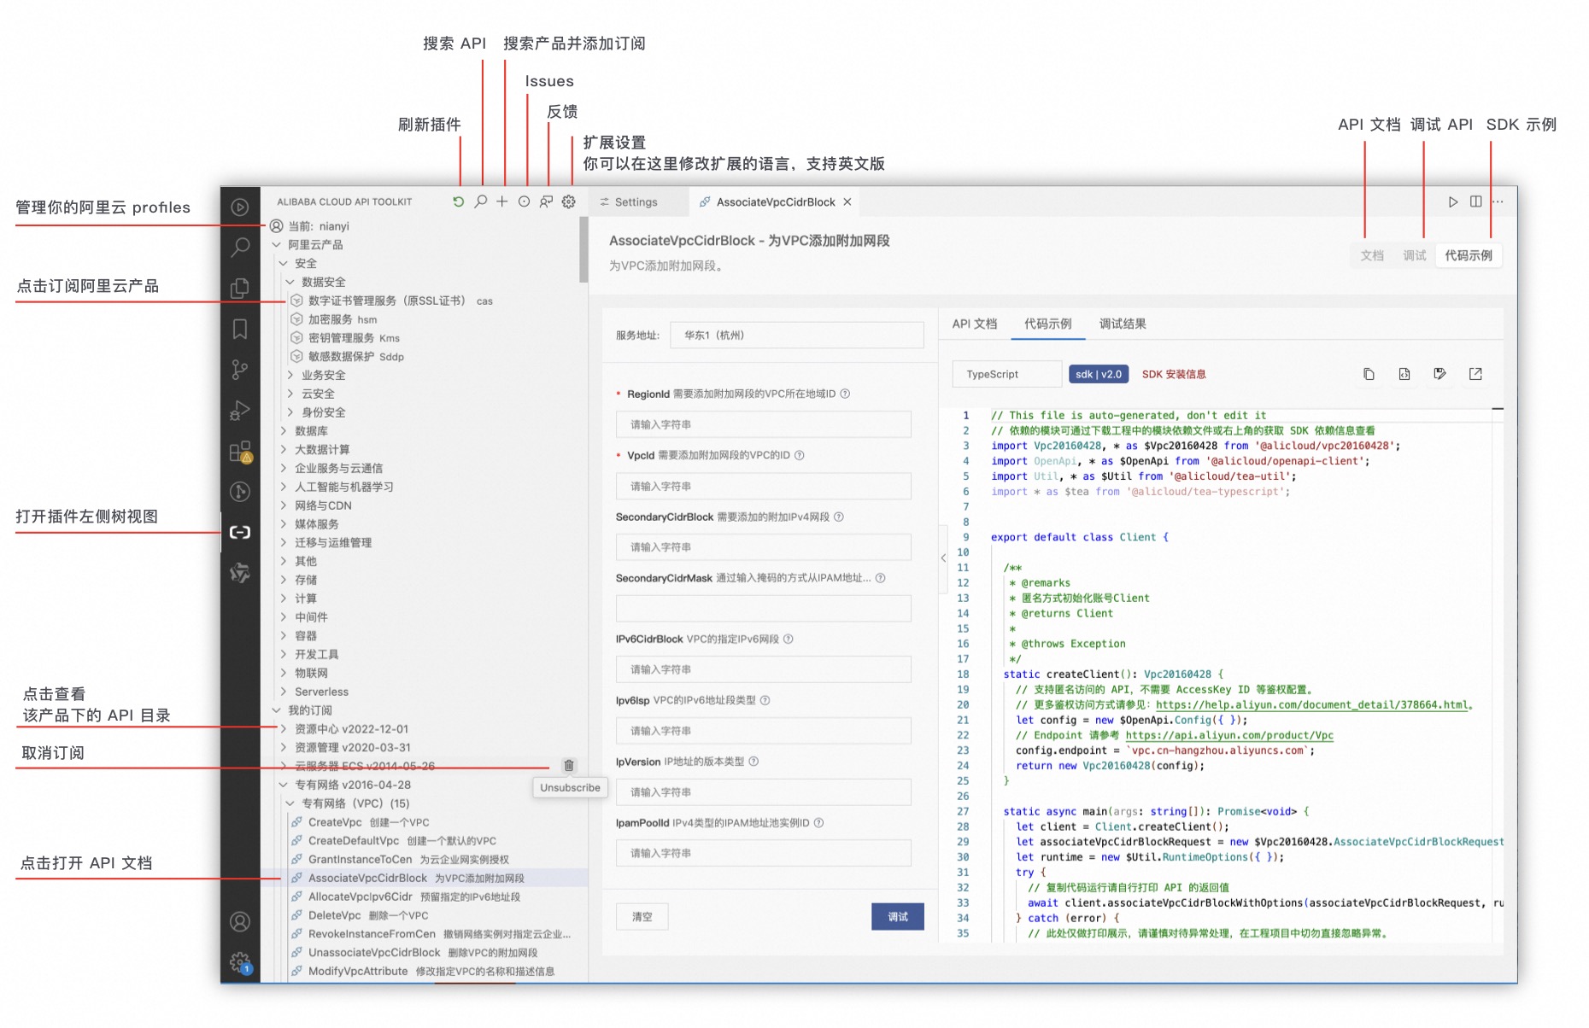Copy the TypeScript code sample with the copy icon
Image resolution: width=1589 pixels, height=1028 pixels.
click(1369, 373)
